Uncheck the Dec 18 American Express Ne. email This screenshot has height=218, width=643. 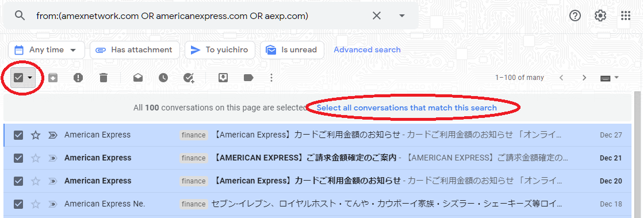tap(18, 204)
